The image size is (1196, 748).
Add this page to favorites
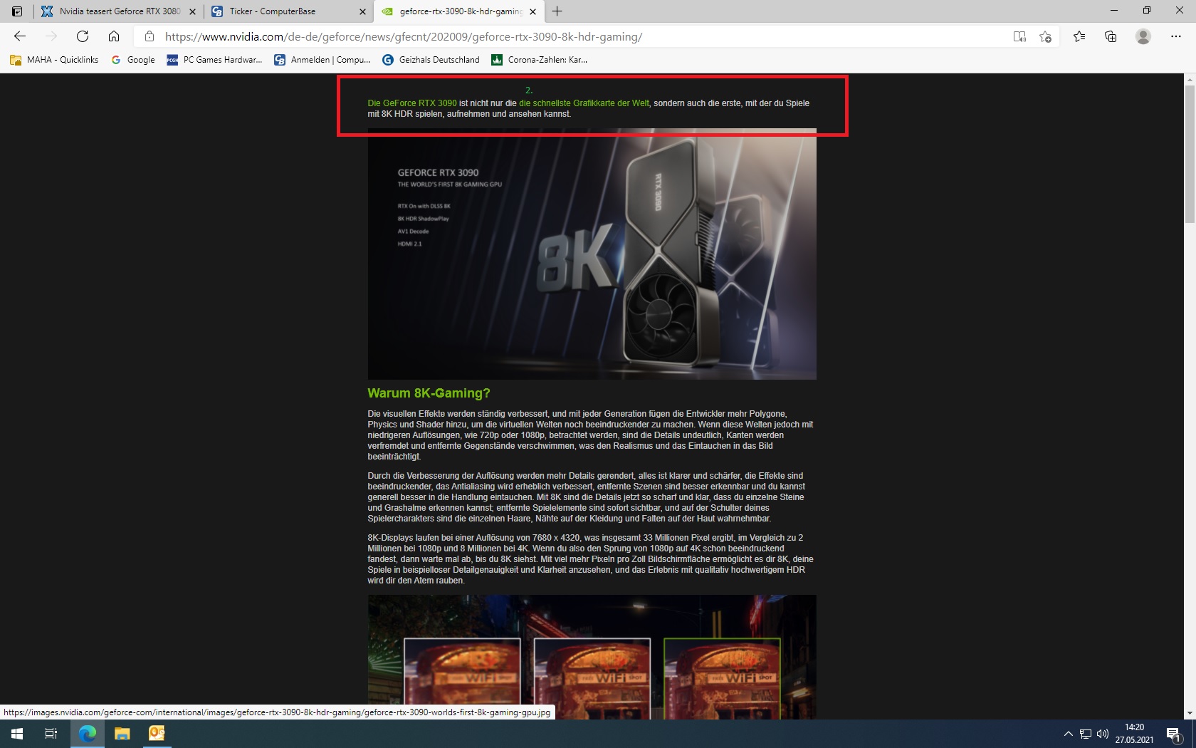[1045, 37]
